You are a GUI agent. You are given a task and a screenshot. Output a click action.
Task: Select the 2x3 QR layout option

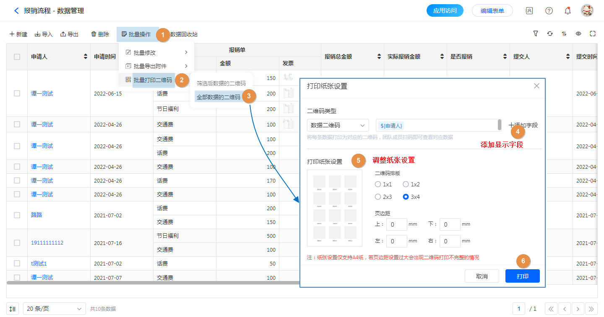[378, 197]
